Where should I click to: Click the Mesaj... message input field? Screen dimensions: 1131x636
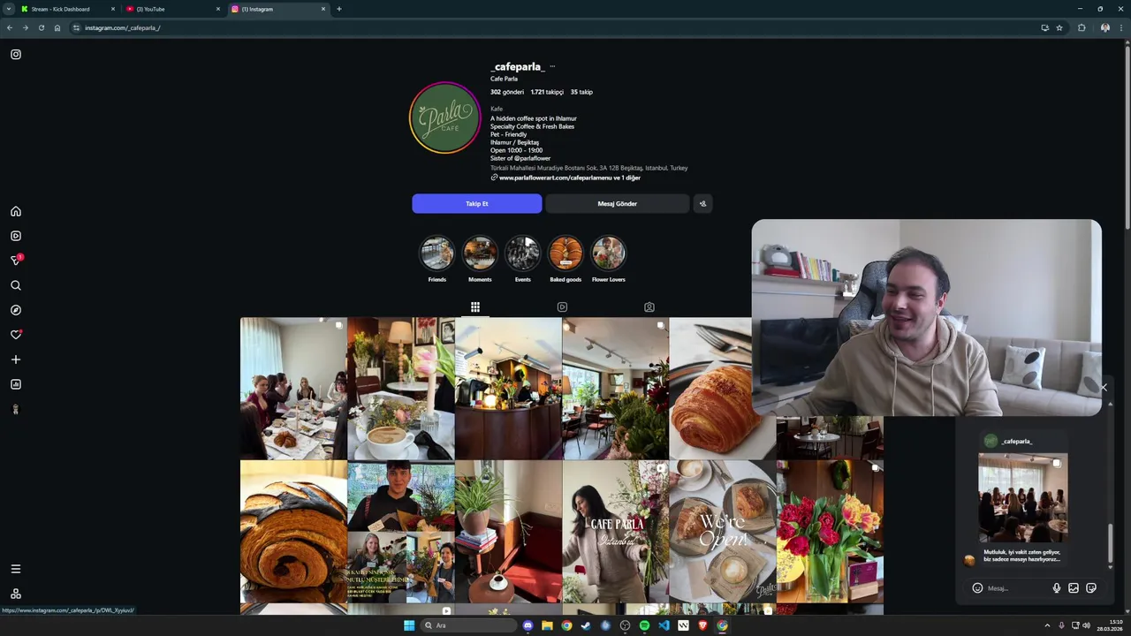[1016, 588]
